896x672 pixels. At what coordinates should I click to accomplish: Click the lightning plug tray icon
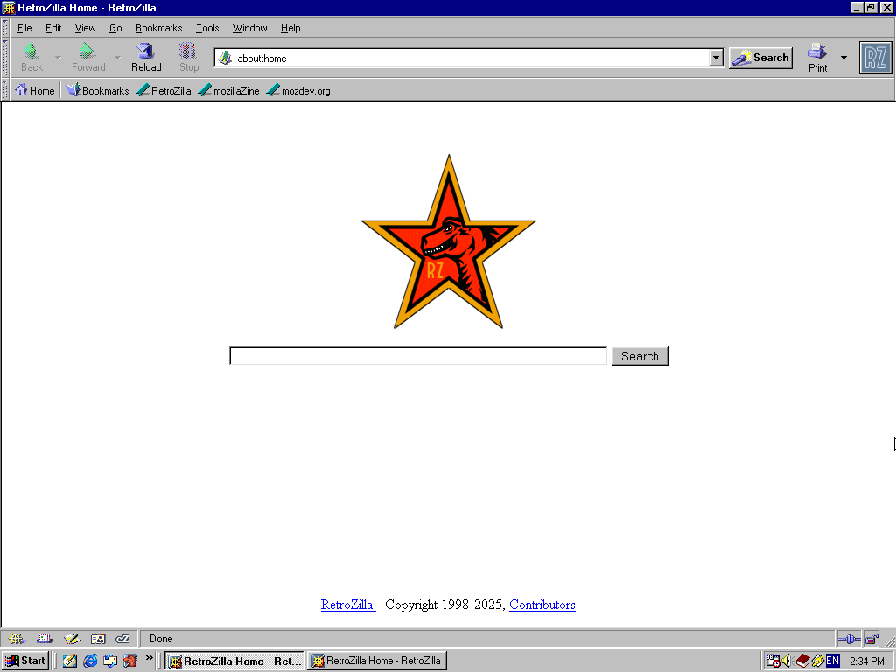(818, 661)
